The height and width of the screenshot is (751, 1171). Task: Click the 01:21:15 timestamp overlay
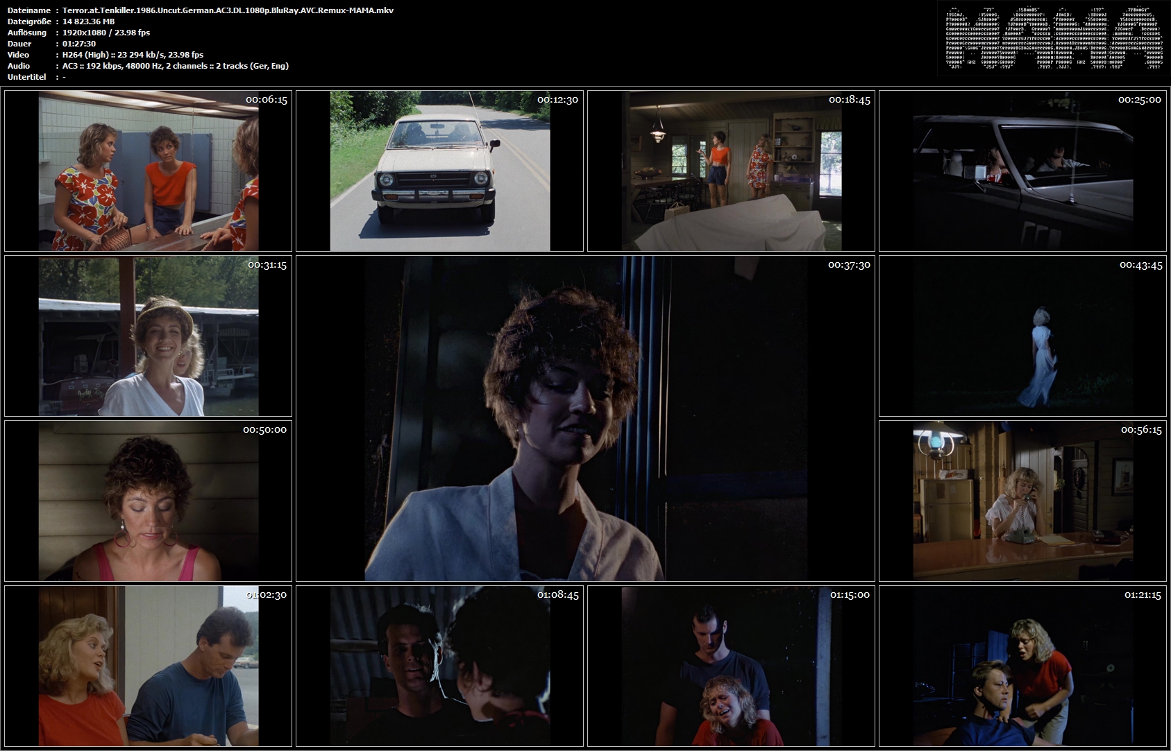[1143, 595]
